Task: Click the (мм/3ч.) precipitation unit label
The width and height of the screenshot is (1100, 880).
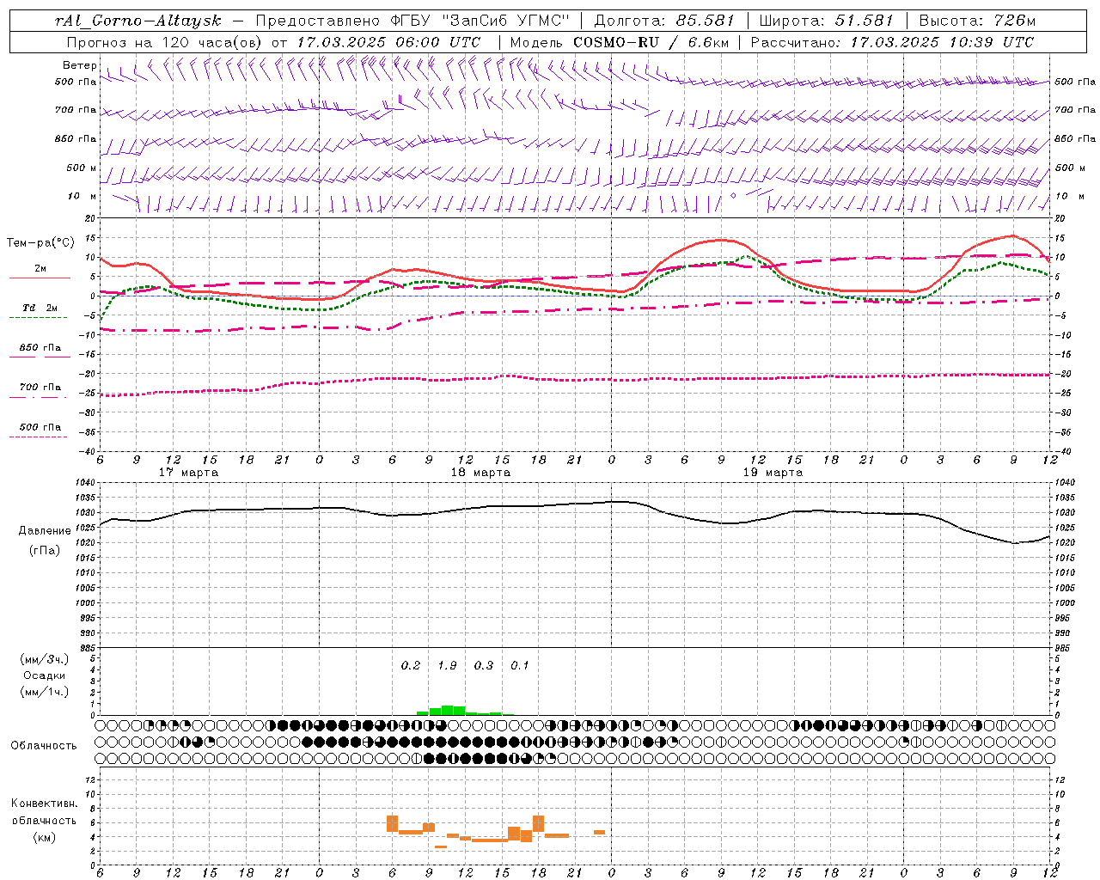Action: coord(45,659)
